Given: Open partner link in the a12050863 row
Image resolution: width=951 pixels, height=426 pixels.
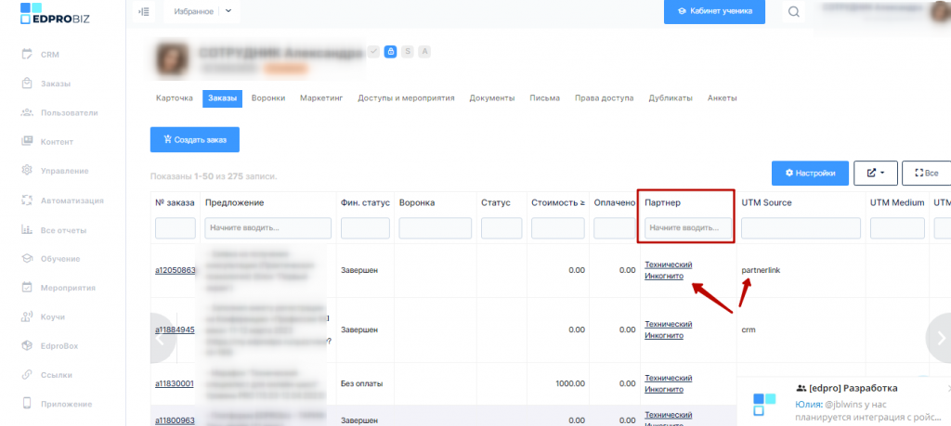Looking at the screenshot, I should [668, 270].
